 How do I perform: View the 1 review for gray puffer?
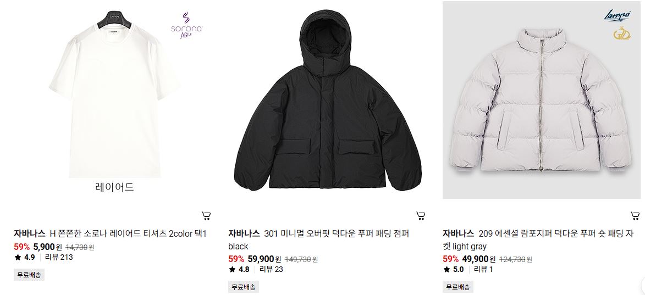[483, 270]
